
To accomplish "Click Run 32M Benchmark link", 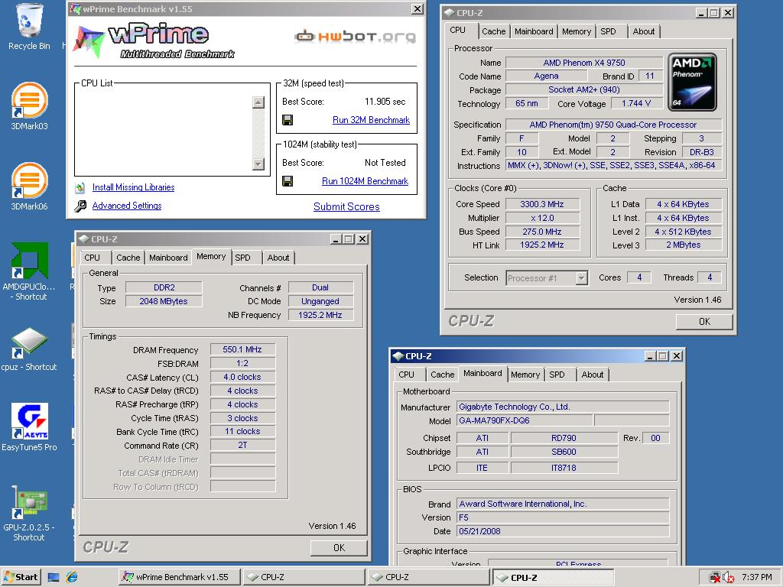I will point(371,120).
